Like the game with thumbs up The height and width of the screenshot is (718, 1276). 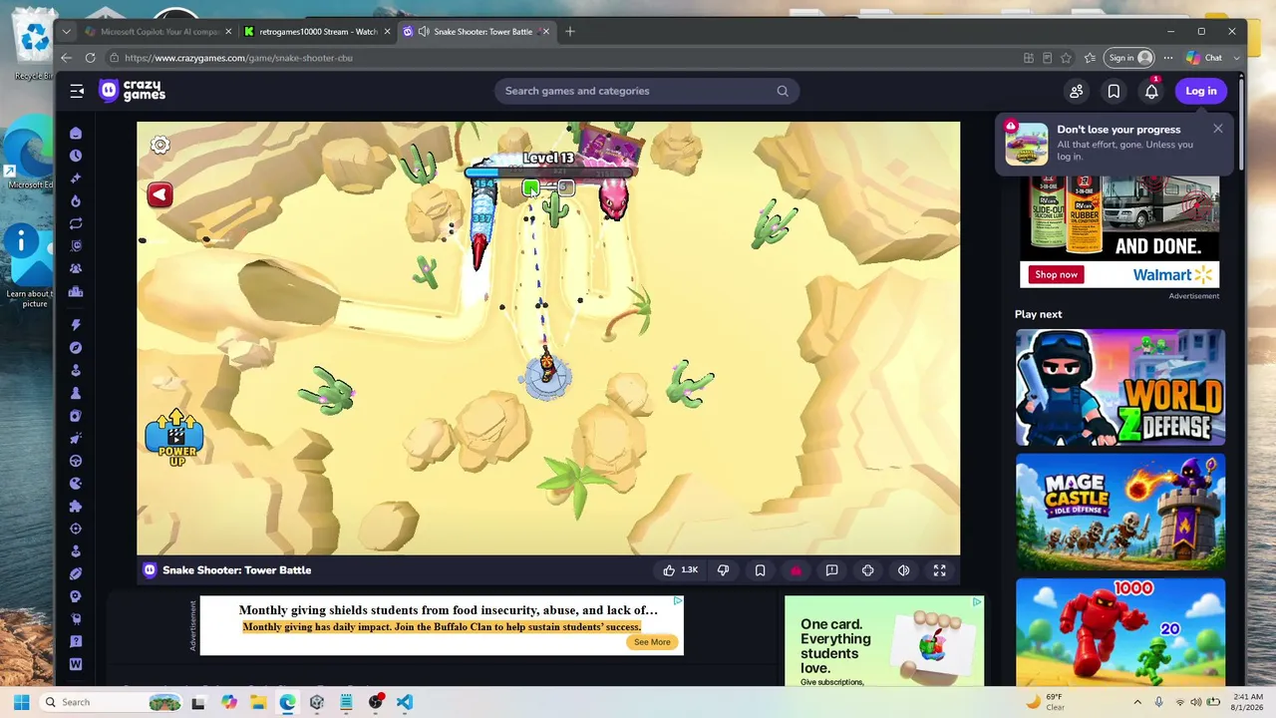pos(680,570)
